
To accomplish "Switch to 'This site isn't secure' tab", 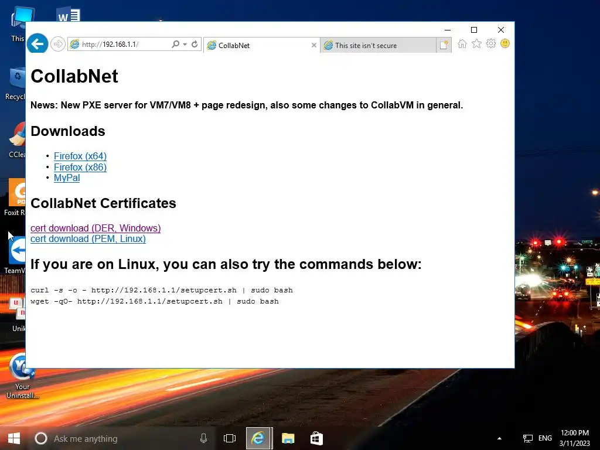I will tap(378, 46).
